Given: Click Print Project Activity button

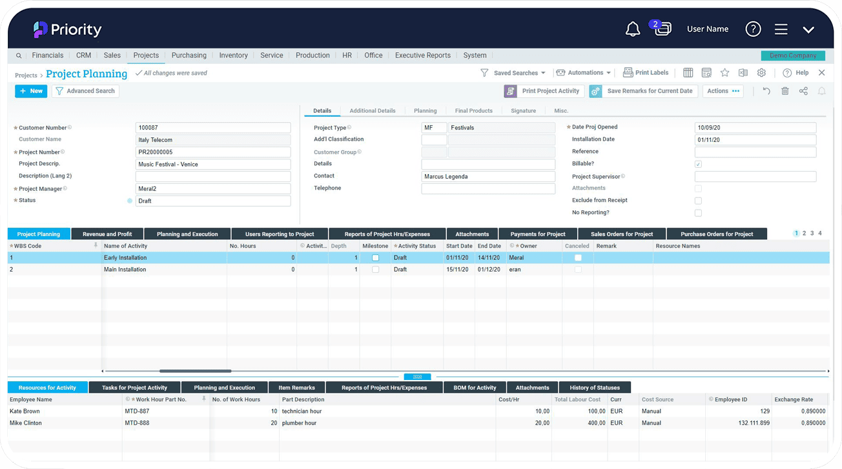Looking at the screenshot, I should pyautogui.click(x=544, y=91).
